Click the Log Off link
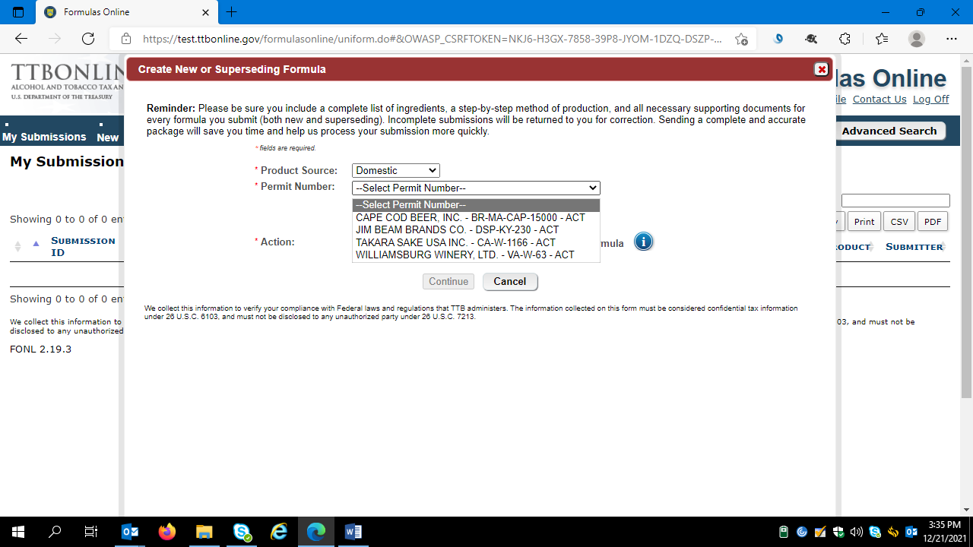The image size is (973, 547). [931, 99]
